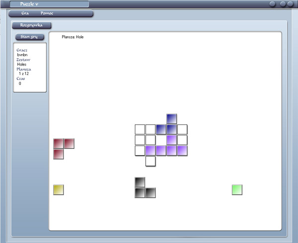Click the leftmost round title-bar button
298x243 pixels.
click(x=273, y=4)
